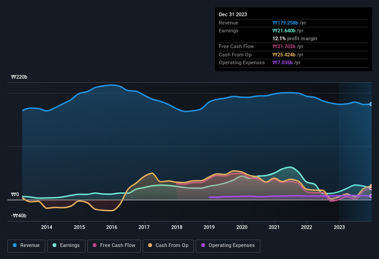Click the ₩21.640b earnings value
Screen dimensions: 379x259
(x=284, y=31)
